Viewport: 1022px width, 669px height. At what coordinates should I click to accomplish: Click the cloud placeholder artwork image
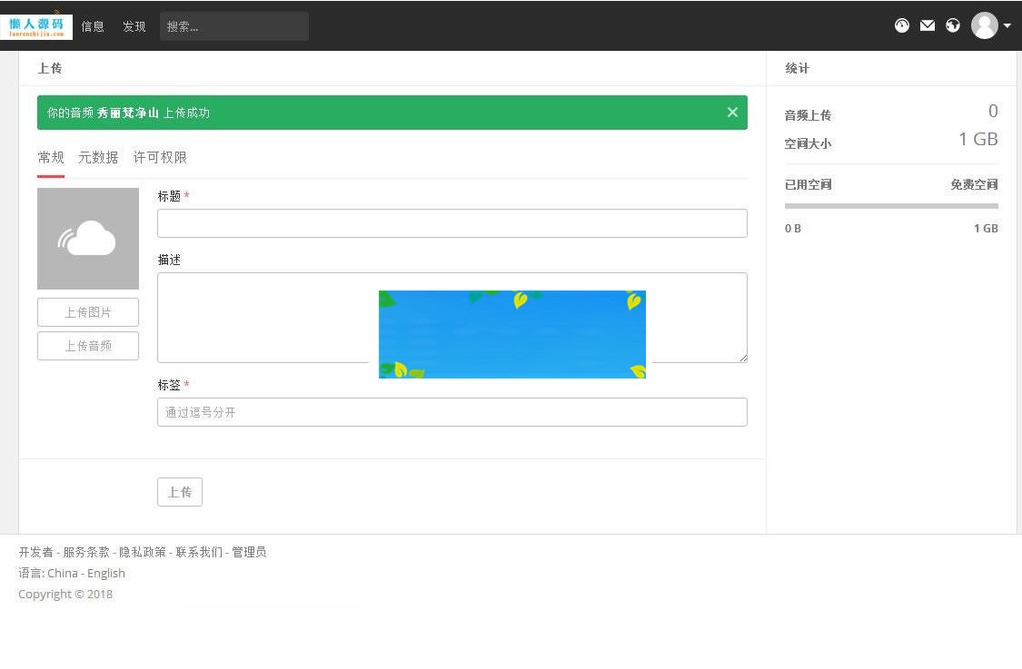coord(87,238)
